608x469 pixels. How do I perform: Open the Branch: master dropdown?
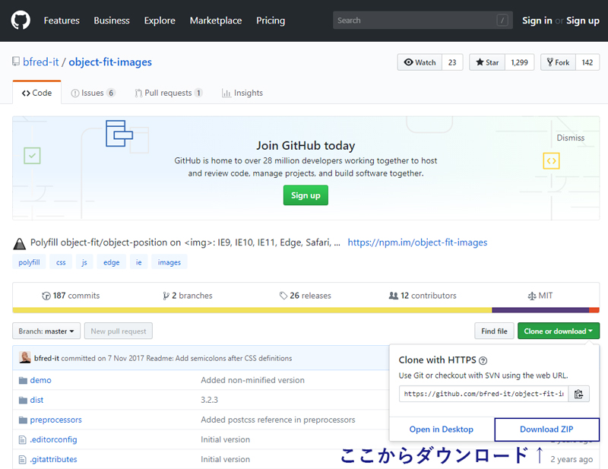(x=46, y=331)
